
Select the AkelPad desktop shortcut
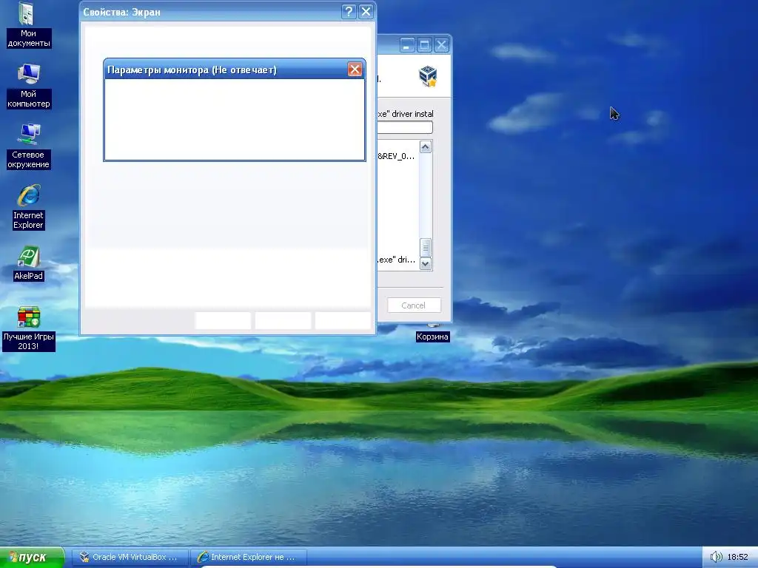pyautogui.click(x=29, y=263)
